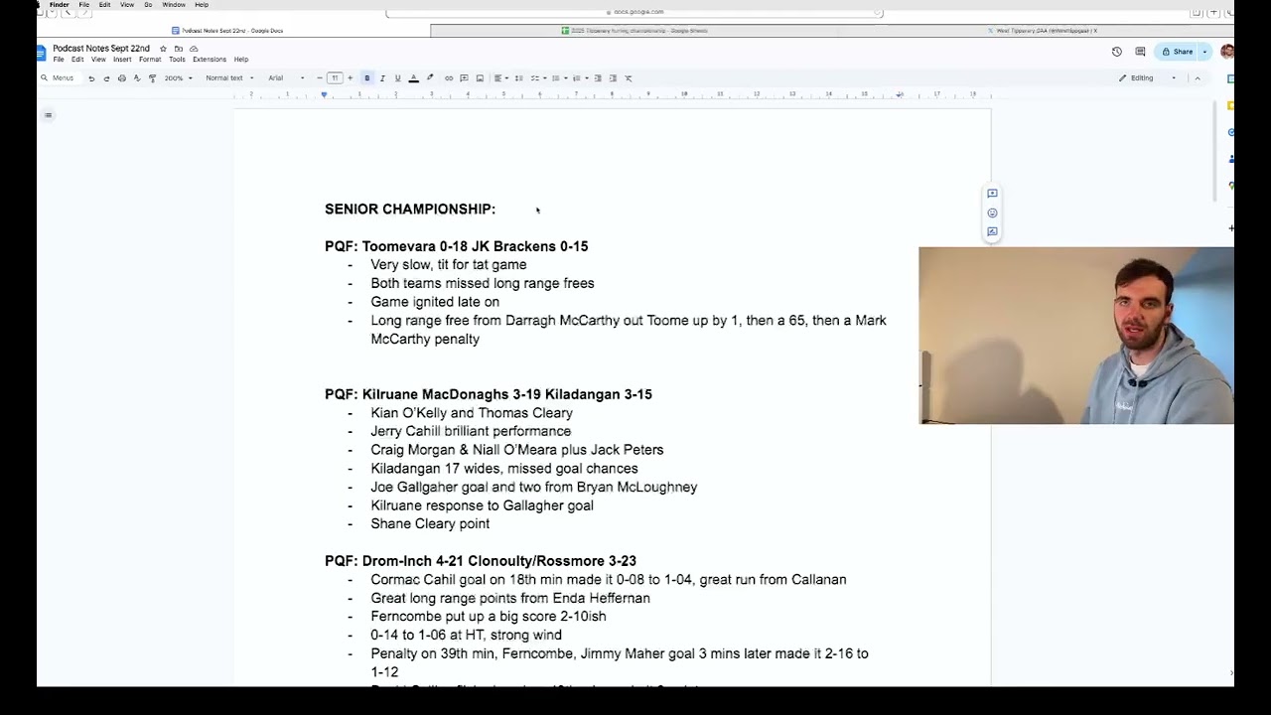The image size is (1271, 715).
Task: Collapse the menus with the chevron
Action: click(1198, 78)
